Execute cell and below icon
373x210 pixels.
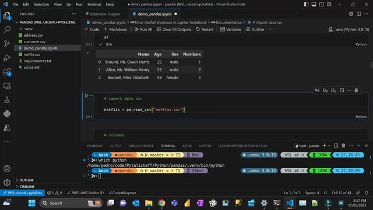click(x=333, y=90)
